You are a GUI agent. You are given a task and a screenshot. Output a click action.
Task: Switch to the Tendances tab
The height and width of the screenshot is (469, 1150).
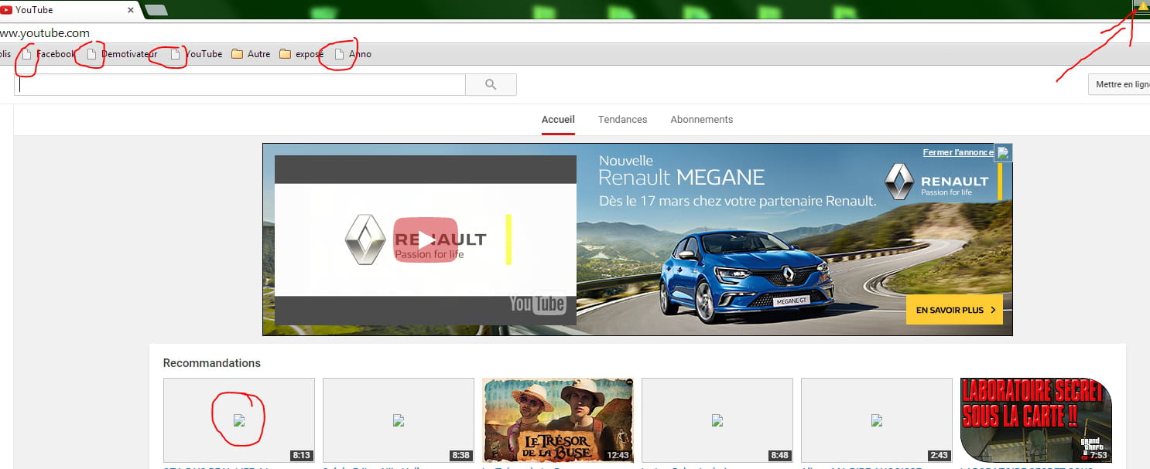(623, 120)
